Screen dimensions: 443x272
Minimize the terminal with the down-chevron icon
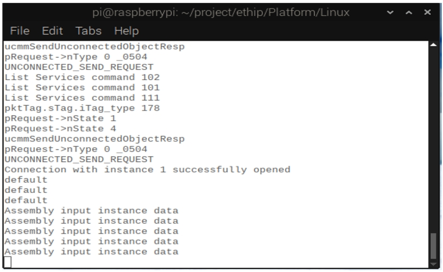pos(390,13)
